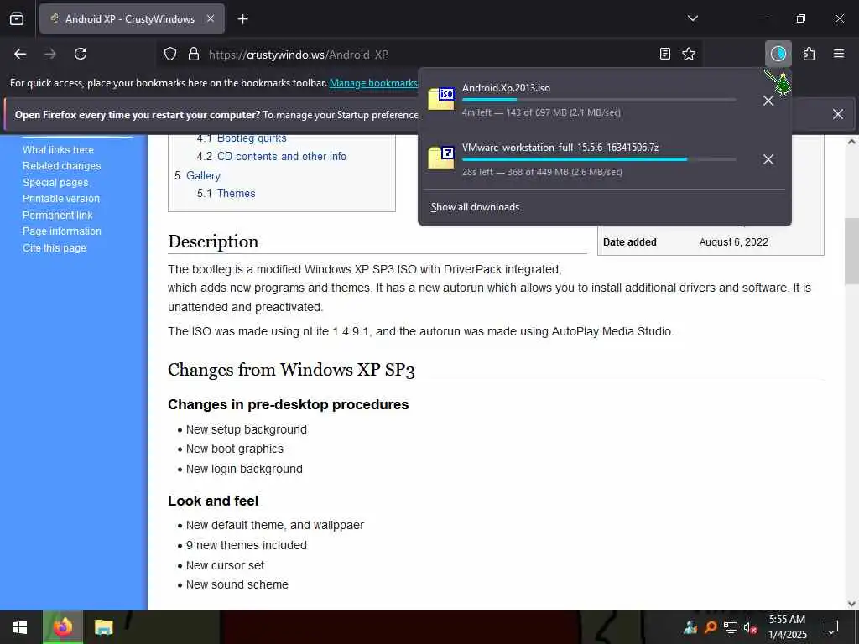This screenshot has width=859, height=644.
Task: Close the Android XP tab
Action: point(211,18)
